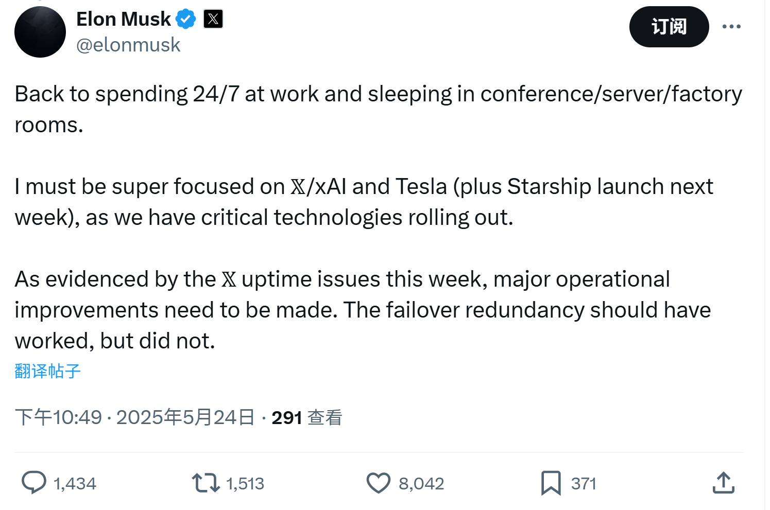Click the 371 bookmarks count
The width and height of the screenshot is (770, 510).
pos(584,484)
